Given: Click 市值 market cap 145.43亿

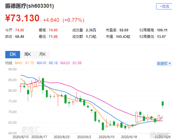Looking at the screenshot, I should click(123, 37).
